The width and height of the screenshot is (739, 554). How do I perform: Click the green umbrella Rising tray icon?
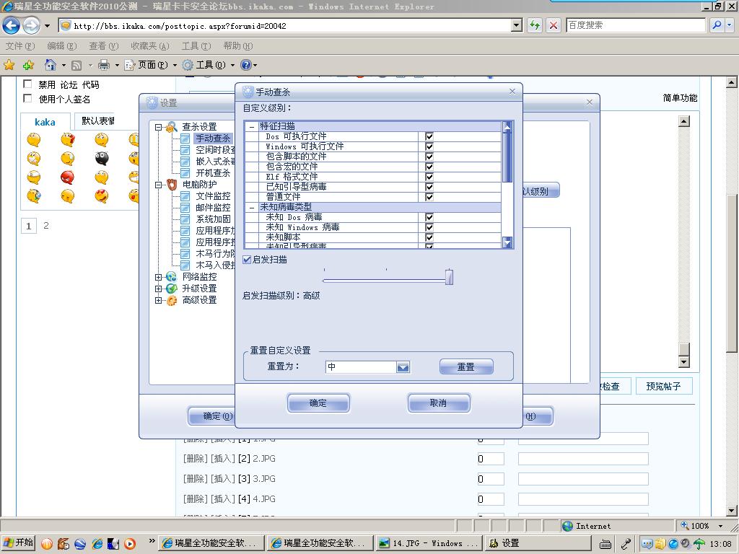pyautogui.click(x=699, y=544)
